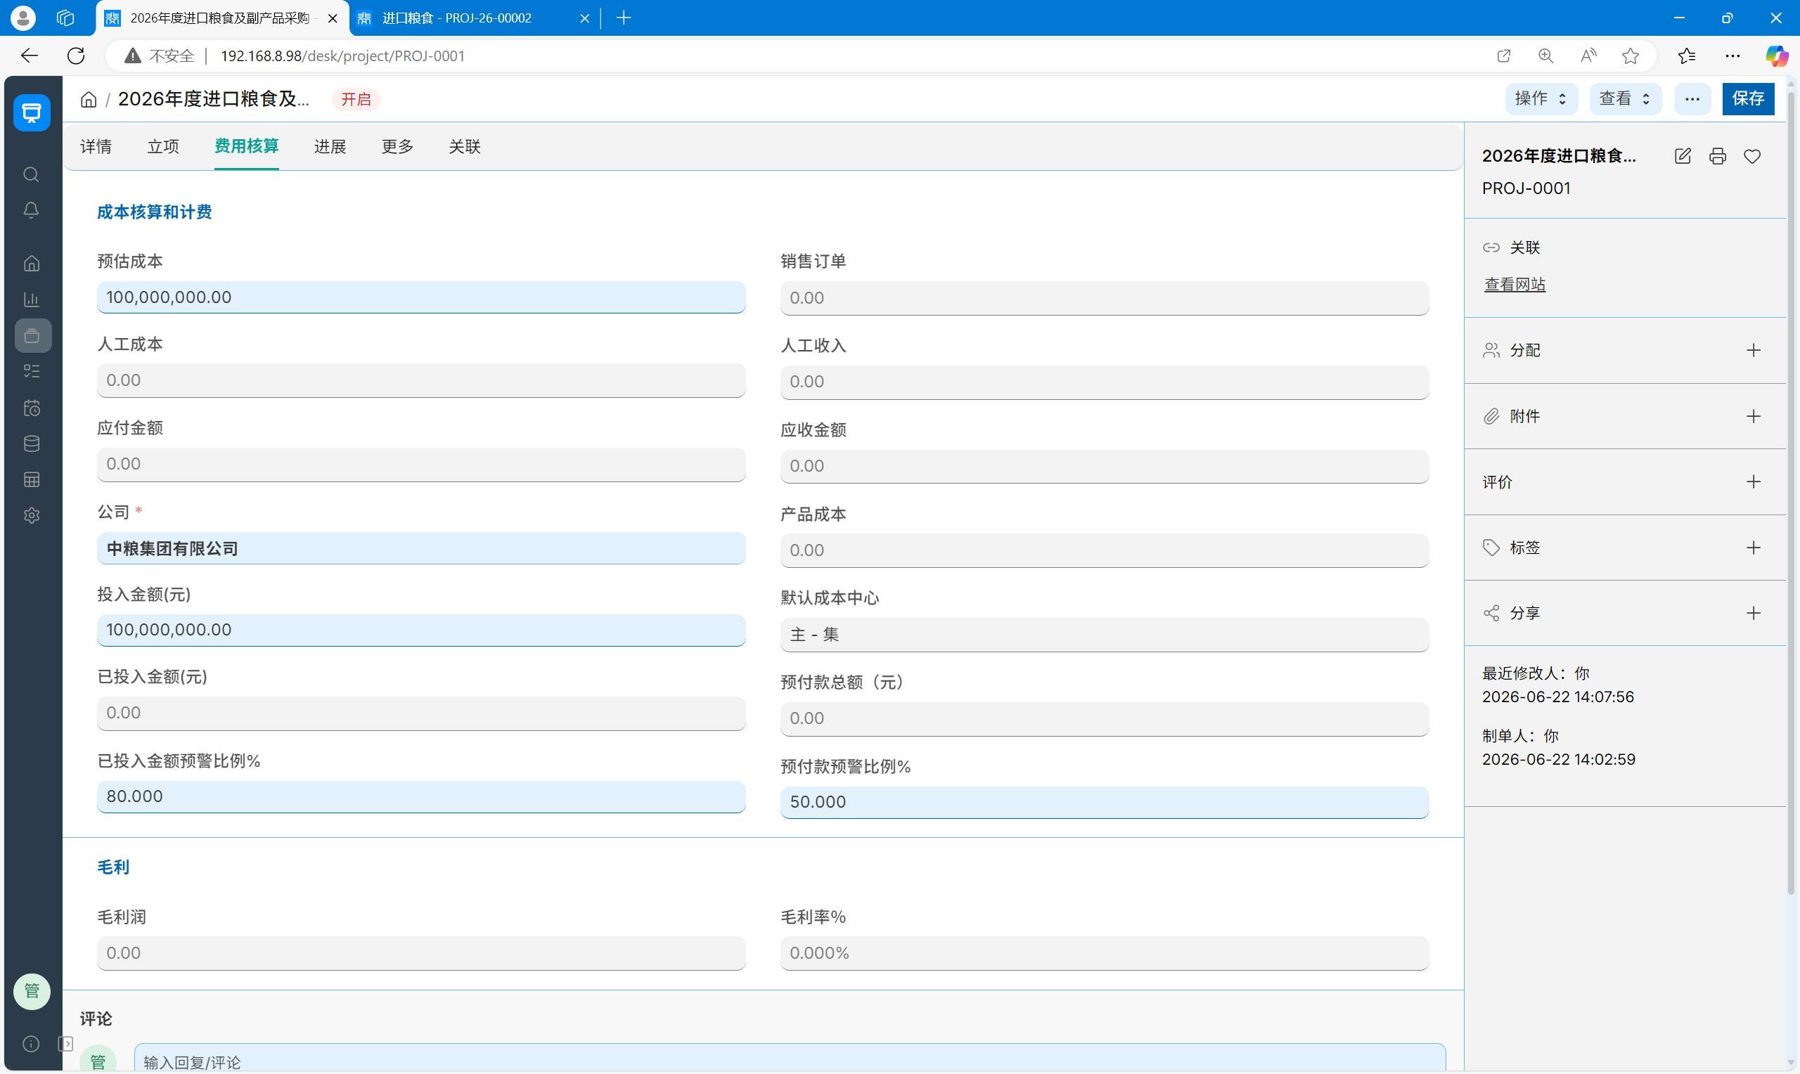Open browser zoom magnifier icon
Screen dimensions: 1800x1074
pyautogui.click(x=1546, y=56)
